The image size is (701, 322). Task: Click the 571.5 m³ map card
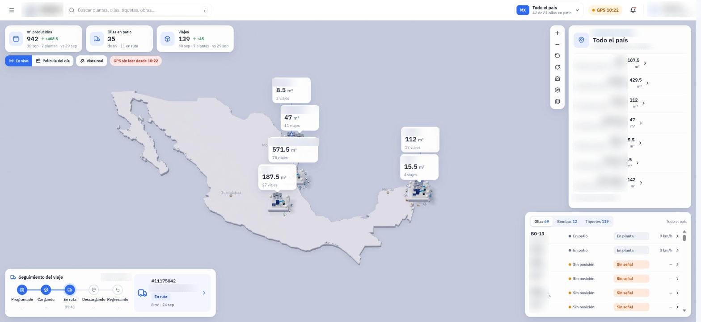click(x=293, y=150)
